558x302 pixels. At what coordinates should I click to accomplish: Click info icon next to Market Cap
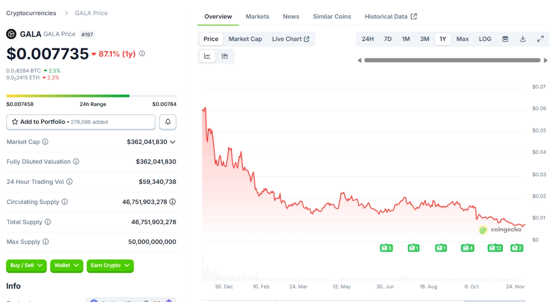coord(45,142)
